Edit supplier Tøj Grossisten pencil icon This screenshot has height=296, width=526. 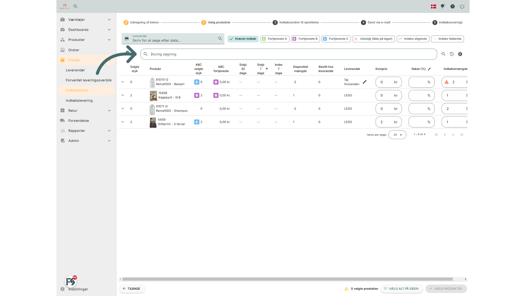(365, 82)
